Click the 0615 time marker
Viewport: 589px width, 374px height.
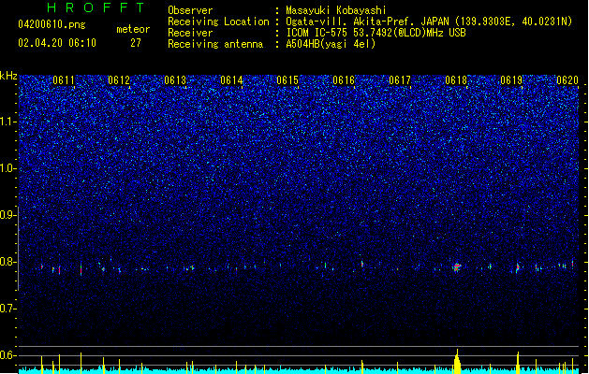287,80
